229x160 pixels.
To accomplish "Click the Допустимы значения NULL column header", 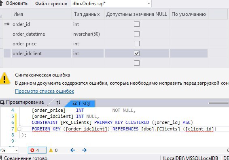I will point(137,14).
